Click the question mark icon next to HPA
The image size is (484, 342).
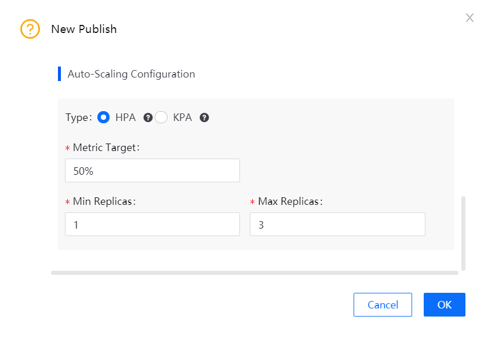coord(148,117)
